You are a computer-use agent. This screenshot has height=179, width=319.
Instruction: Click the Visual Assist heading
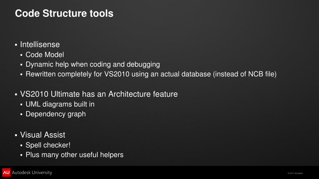pos(43,135)
